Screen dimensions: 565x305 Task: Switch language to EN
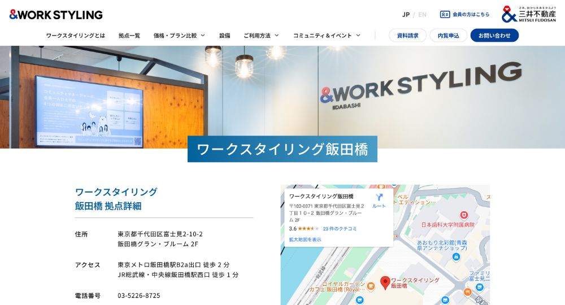click(422, 15)
